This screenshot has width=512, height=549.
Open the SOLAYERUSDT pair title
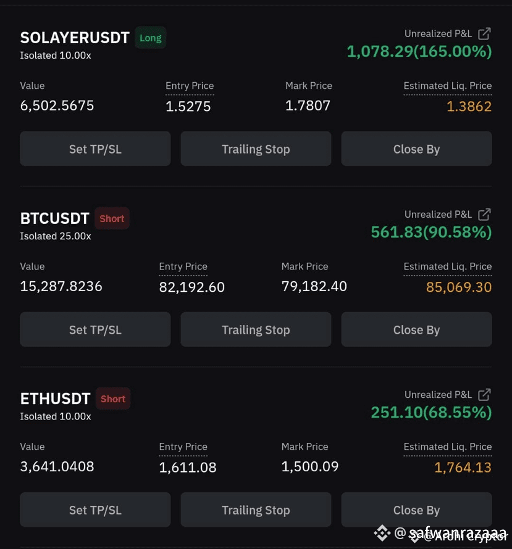(x=75, y=38)
